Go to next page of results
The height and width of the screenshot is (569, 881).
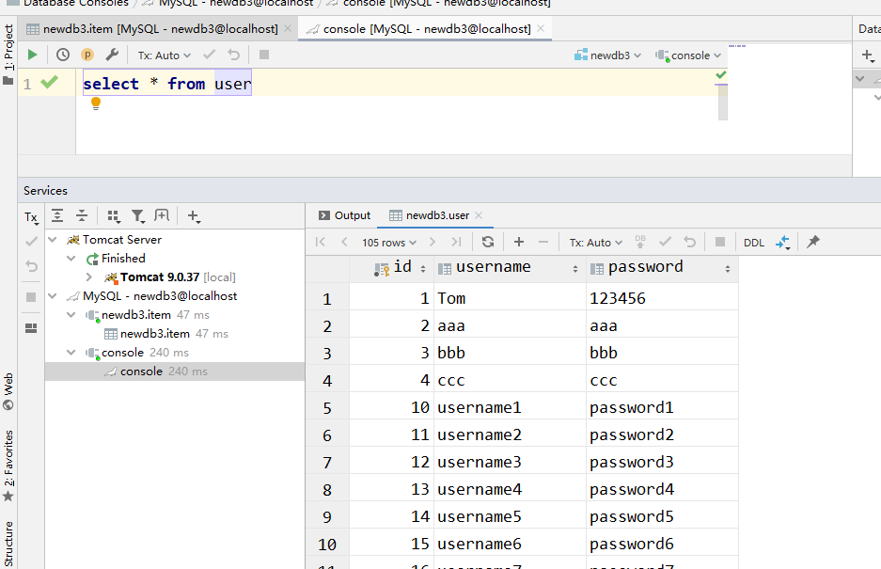pyautogui.click(x=433, y=242)
